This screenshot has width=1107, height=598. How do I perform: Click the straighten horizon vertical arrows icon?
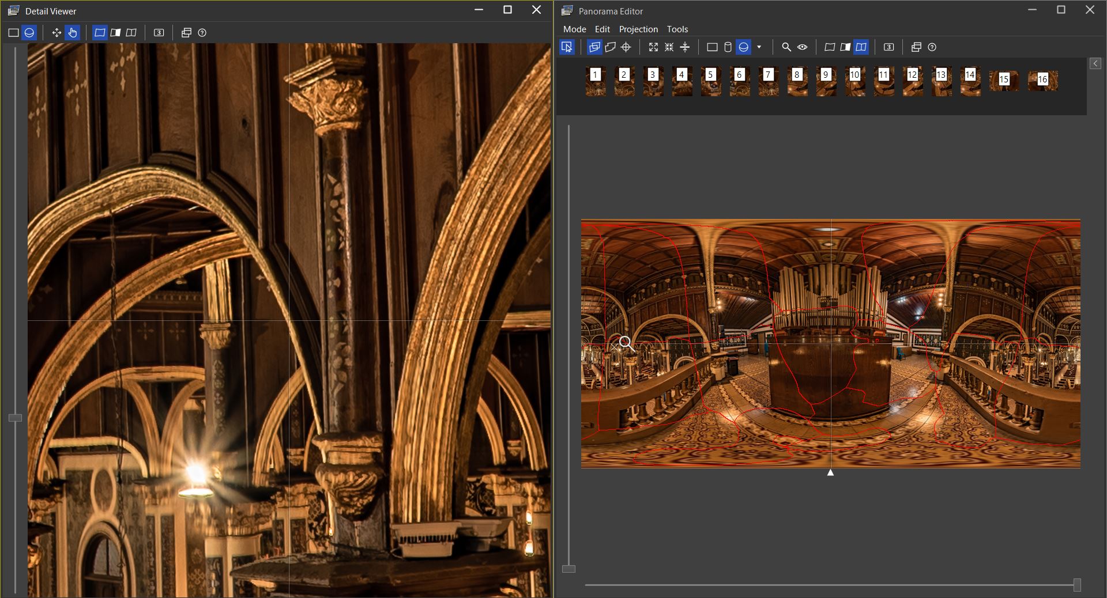pyautogui.click(x=685, y=47)
